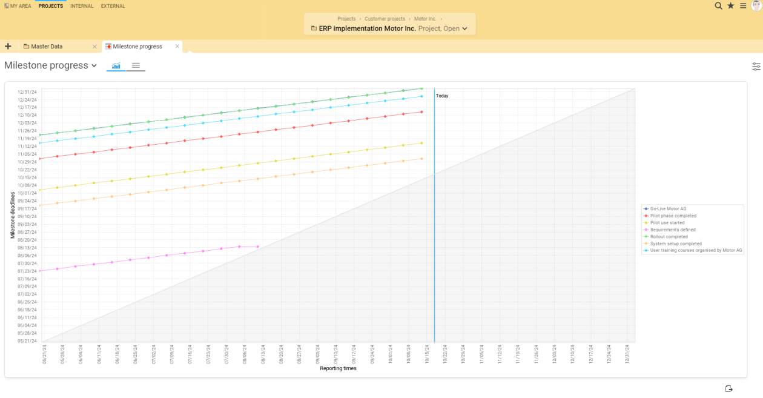Open the hamburger navigation menu
This screenshot has height=398, width=763.
coord(742,5)
